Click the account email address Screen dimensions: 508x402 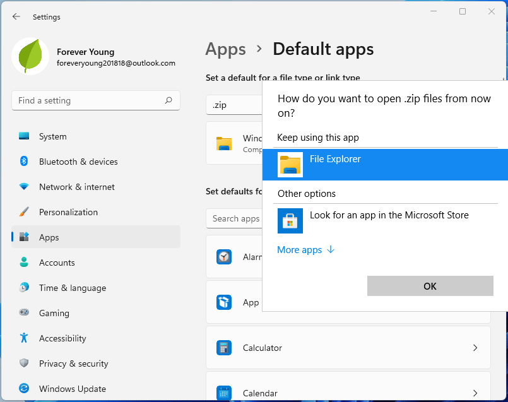[x=116, y=63]
